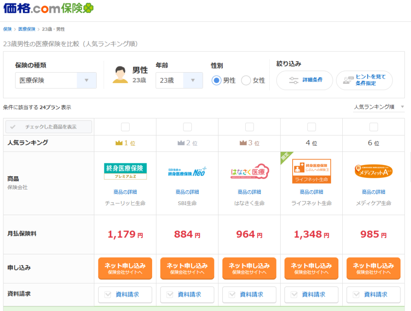Click the bronze crown icon for rank 3
Viewport: 411px width, 311px height.
pos(243,143)
